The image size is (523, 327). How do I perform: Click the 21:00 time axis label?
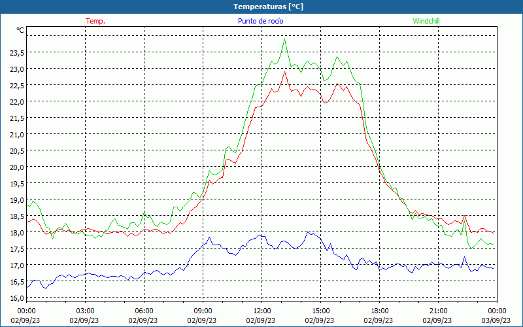438,311
